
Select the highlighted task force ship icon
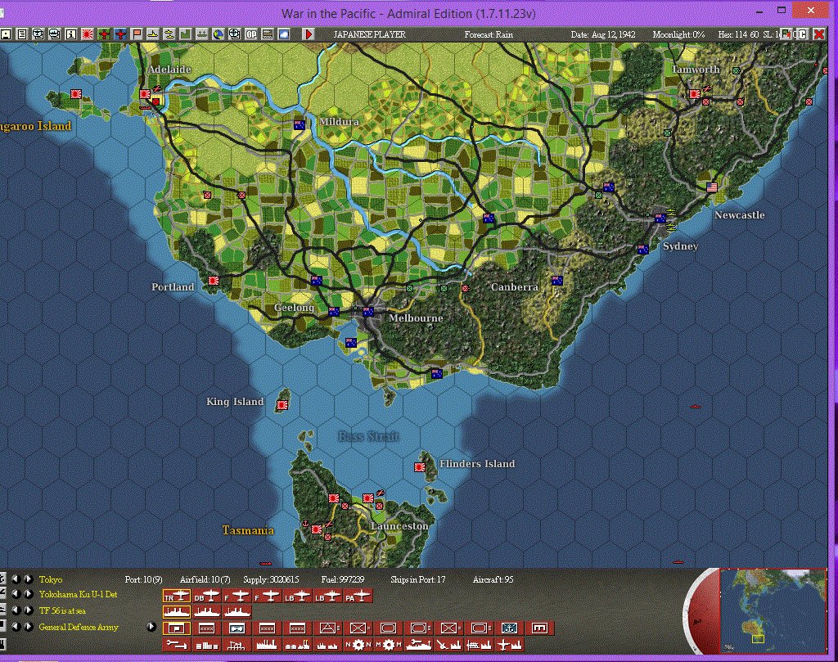point(177,611)
